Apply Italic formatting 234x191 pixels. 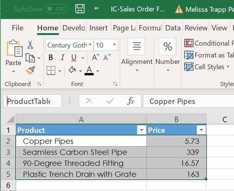62,57
